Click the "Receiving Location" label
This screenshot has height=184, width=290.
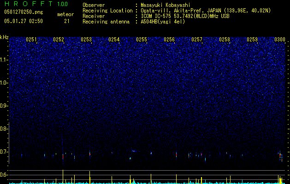(x=107, y=11)
